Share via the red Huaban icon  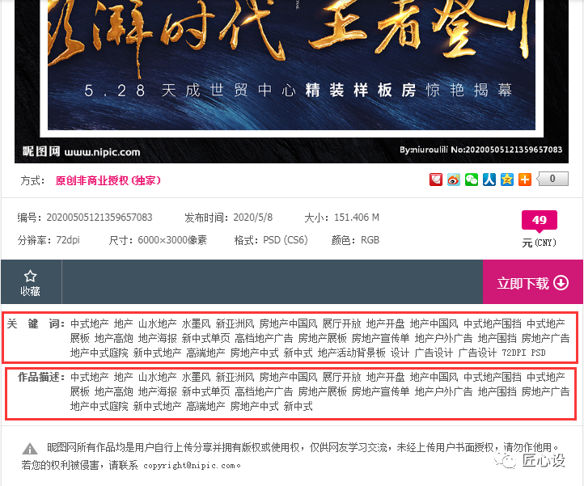436,180
